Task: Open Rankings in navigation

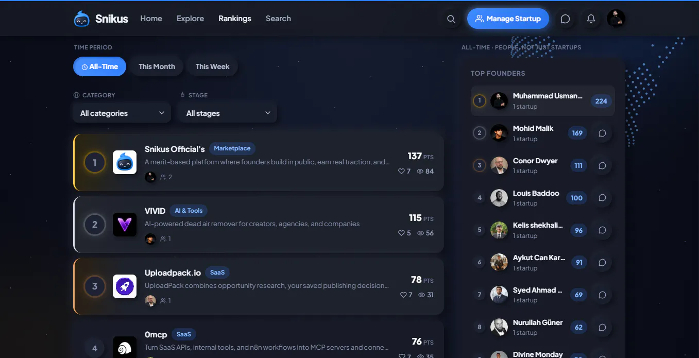Action: click(235, 19)
